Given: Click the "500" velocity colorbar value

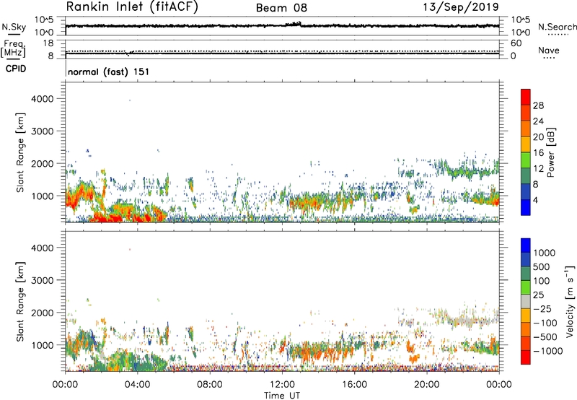Looking at the screenshot, I should 542,266.
